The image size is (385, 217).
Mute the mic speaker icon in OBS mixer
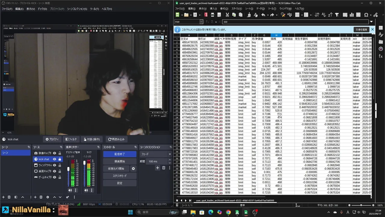click(86, 190)
